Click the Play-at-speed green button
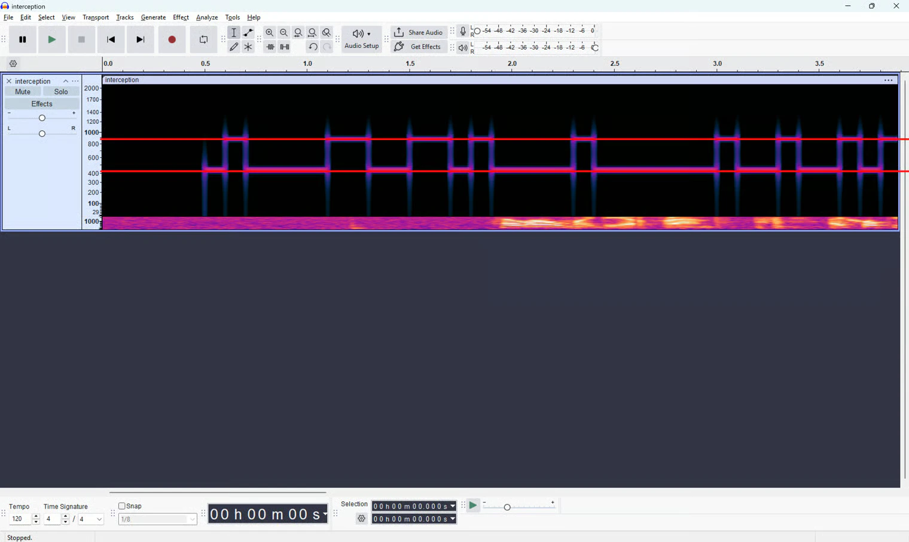This screenshot has width=909, height=542. tap(473, 506)
